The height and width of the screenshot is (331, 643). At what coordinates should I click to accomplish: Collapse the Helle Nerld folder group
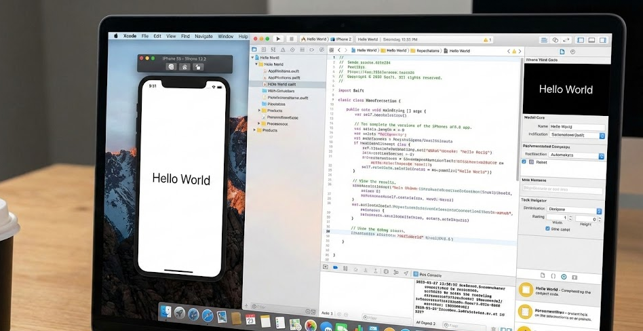[256, 64]
